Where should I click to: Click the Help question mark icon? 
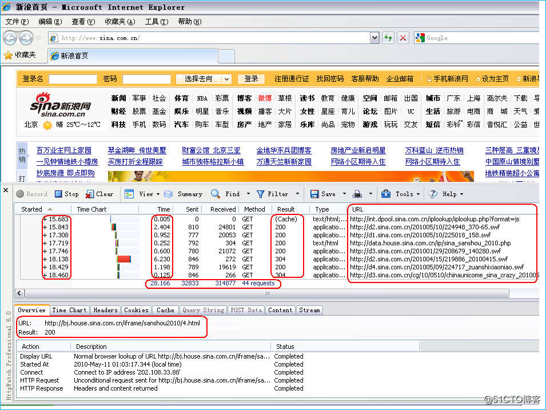(x=433, y=194)
